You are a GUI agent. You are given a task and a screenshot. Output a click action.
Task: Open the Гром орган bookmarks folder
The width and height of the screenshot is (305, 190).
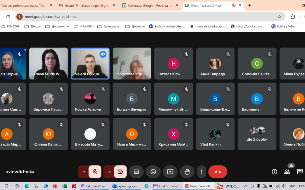pos(109,26)
